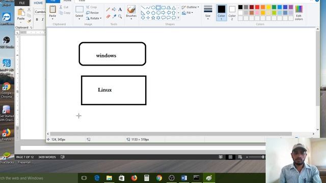Click the Resize button

coord(92,13)
